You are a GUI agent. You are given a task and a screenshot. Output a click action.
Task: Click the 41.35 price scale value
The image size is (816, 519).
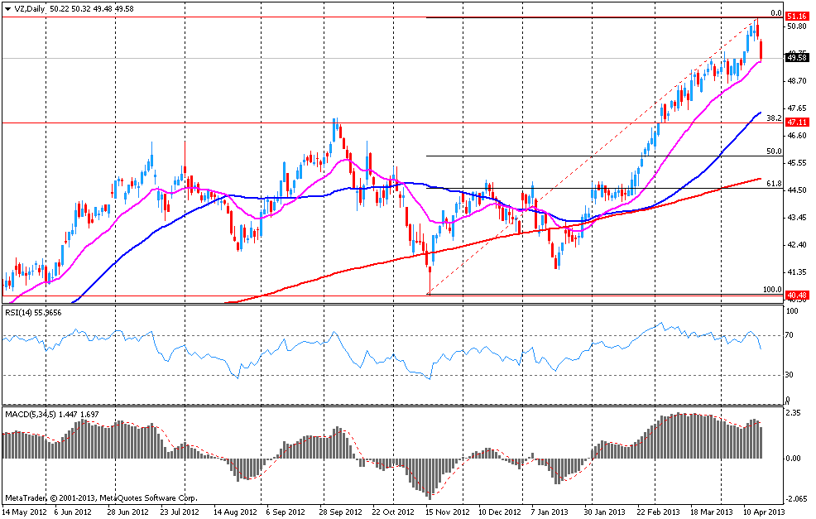pos(797,272)
